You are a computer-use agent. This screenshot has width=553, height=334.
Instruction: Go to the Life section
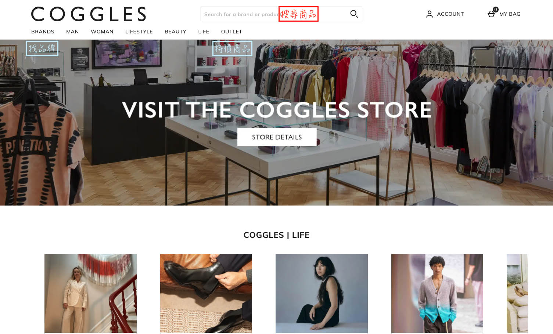[x=204, y=32]
